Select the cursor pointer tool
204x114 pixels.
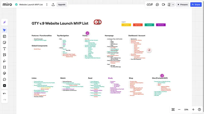click(x=4, y=30)
